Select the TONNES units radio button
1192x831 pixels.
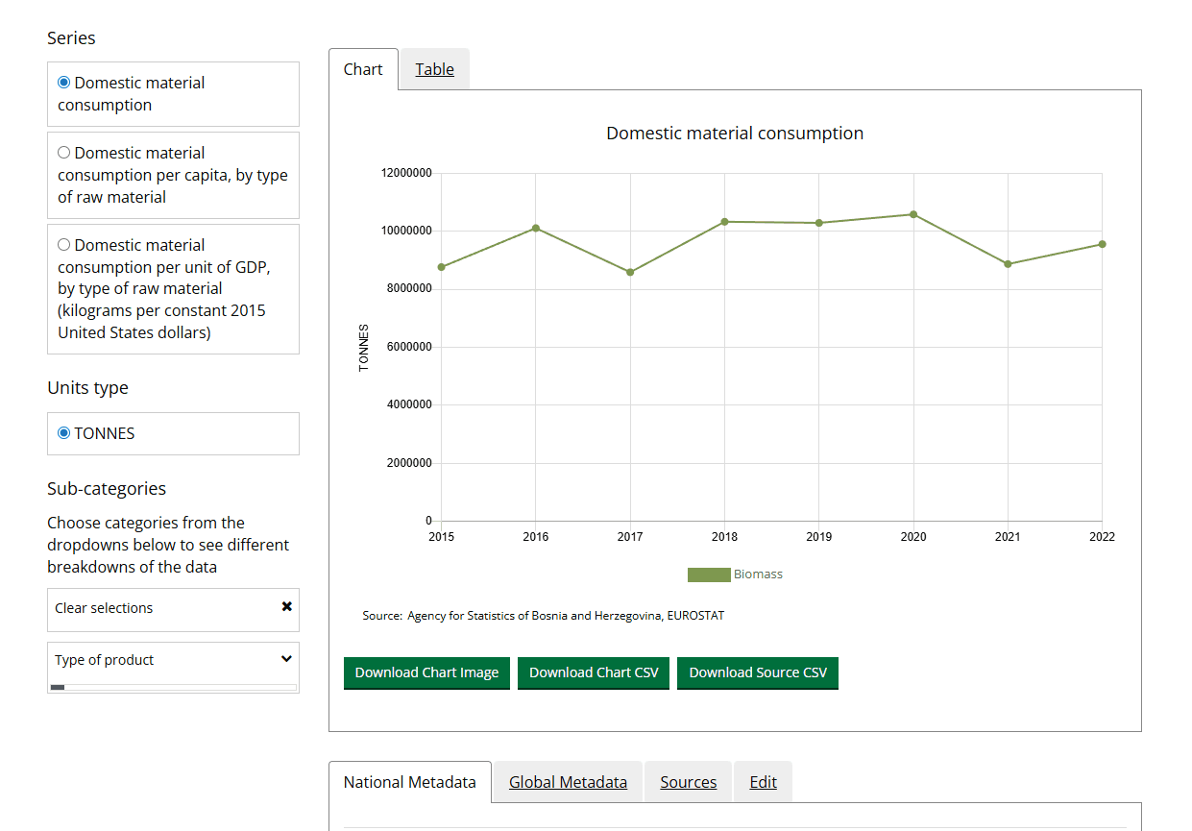(64, 433)
